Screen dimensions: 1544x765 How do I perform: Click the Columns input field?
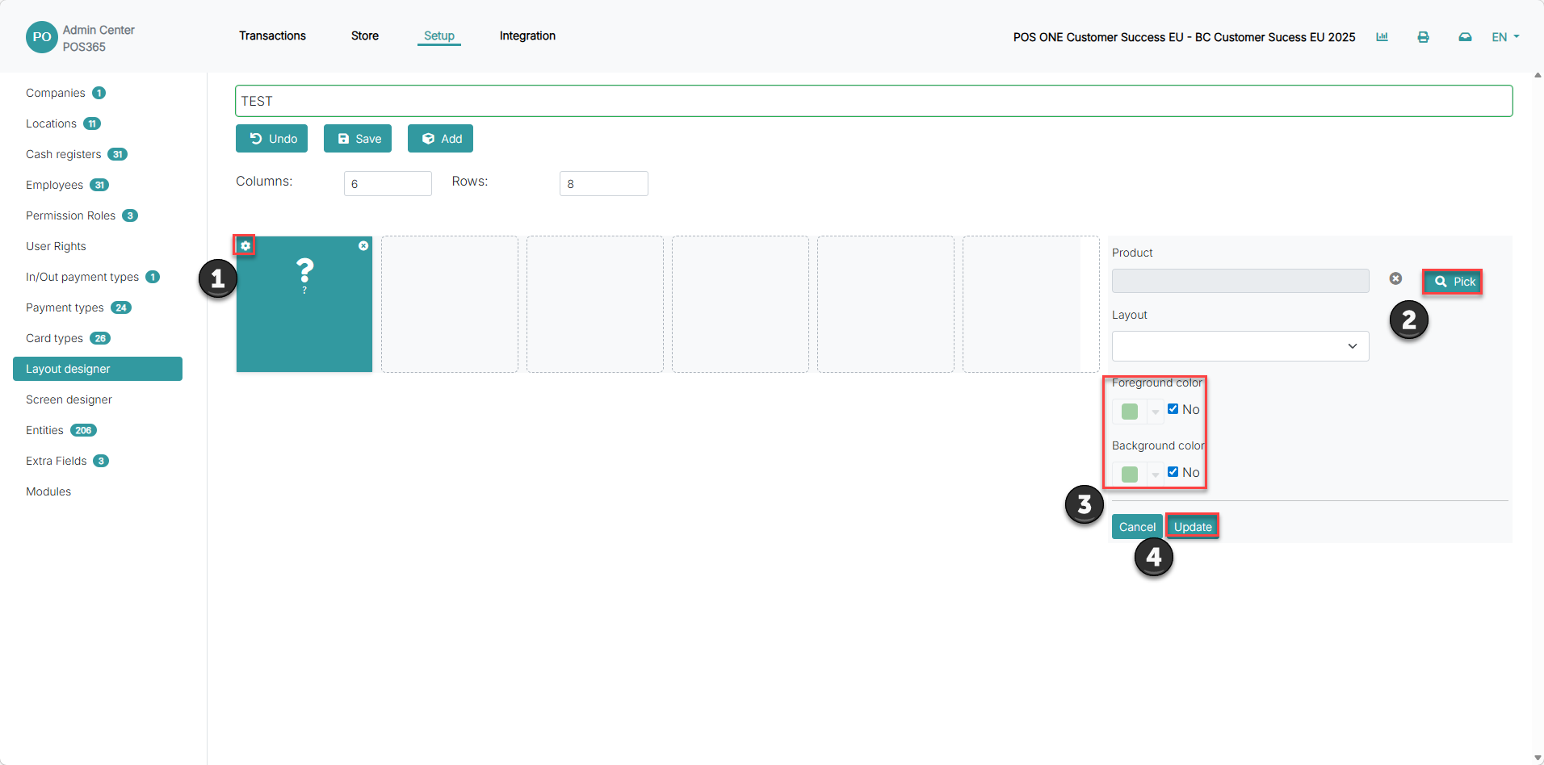(388, 184)
